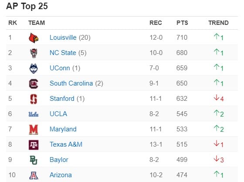
Task: Click the Maryland M logo
Action: [x=34, y=130]
